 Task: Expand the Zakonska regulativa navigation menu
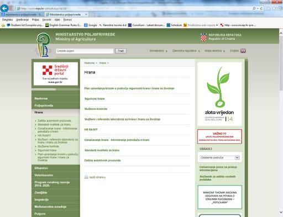click(186, 51)
